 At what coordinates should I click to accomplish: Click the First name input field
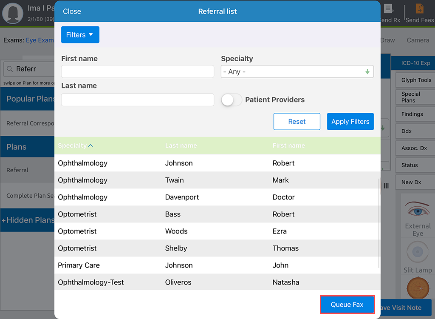click(138, 72)
